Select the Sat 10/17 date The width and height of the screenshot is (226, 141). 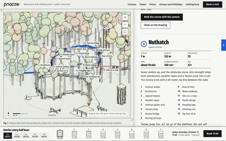point(8,135)
